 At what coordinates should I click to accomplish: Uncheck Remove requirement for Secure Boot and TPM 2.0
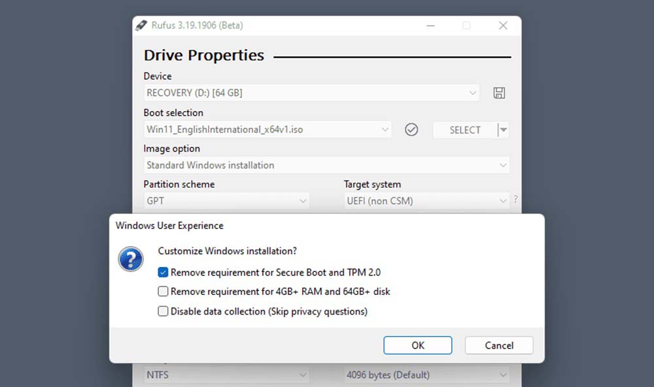pyautogui.click(x=163, y=272)
